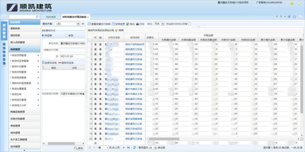305x152 pixels.
Task: Refresh the table using pager refresh icon
Action: [x=134, y=147]
